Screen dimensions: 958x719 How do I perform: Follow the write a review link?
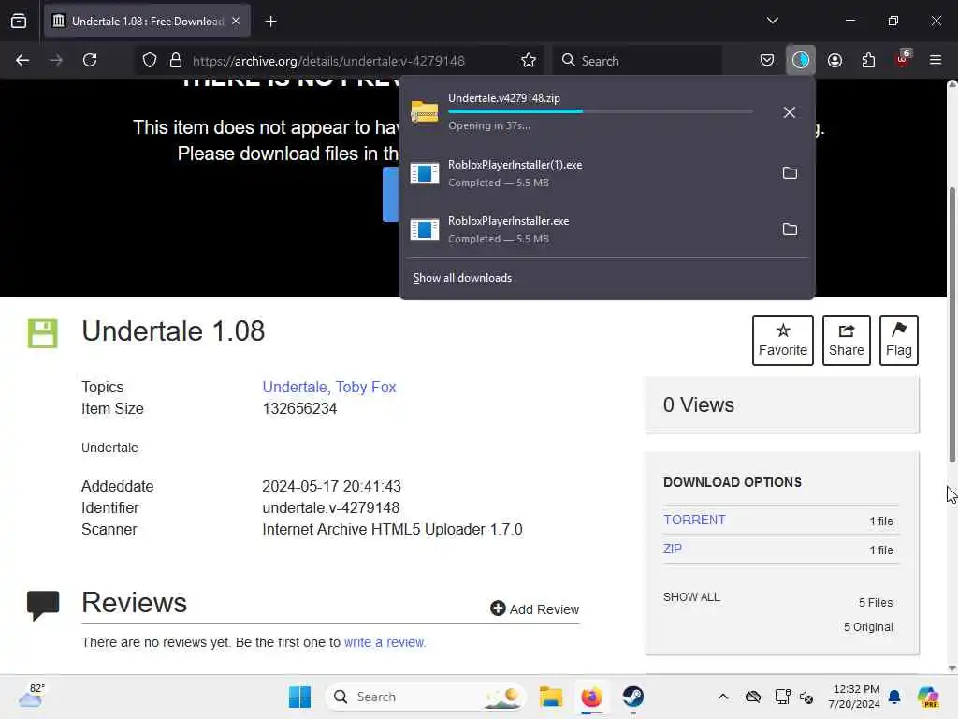385,642
